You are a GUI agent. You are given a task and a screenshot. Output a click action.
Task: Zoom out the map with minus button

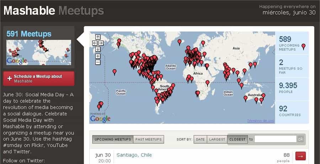[x=98, y=62]
